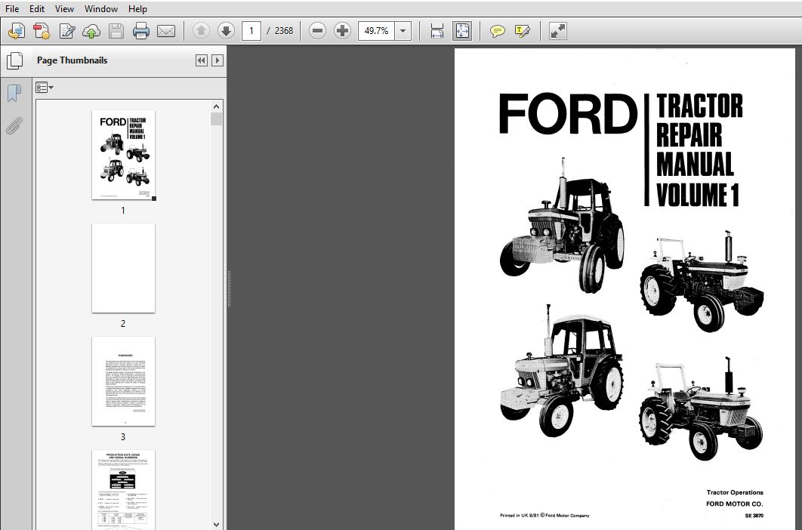Click the FORD MOTOR CO. text
The width and height of the screenshot is (802, 530).
tap(735, 504)
